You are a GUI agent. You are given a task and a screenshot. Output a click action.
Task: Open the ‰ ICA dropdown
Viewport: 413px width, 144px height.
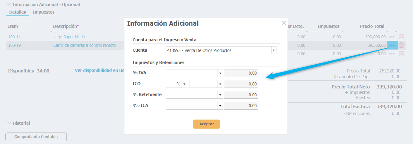coord(220,106)
